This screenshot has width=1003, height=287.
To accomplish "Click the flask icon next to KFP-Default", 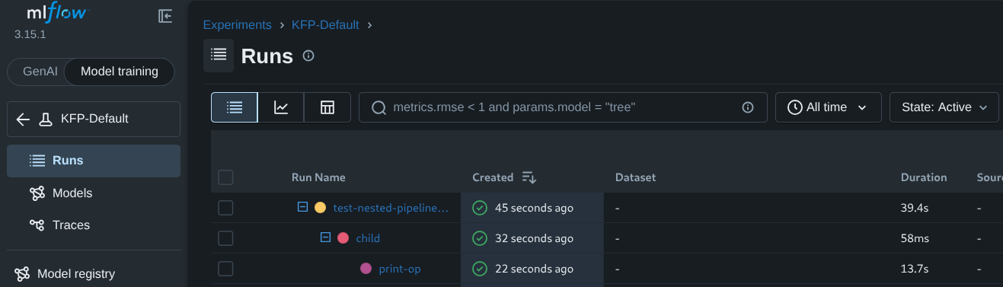I will pos(46,119).
